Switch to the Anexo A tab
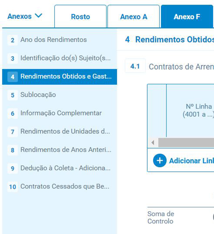Image resolution: width=214 pixels, height=234 pixels. [134, 16]
